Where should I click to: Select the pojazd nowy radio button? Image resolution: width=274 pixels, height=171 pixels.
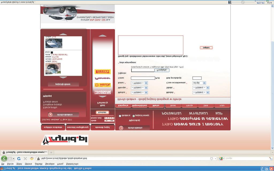(134, 116)
